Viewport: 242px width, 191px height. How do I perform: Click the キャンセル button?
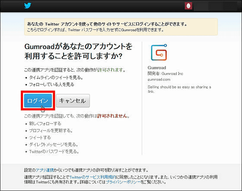click(73, 100)
